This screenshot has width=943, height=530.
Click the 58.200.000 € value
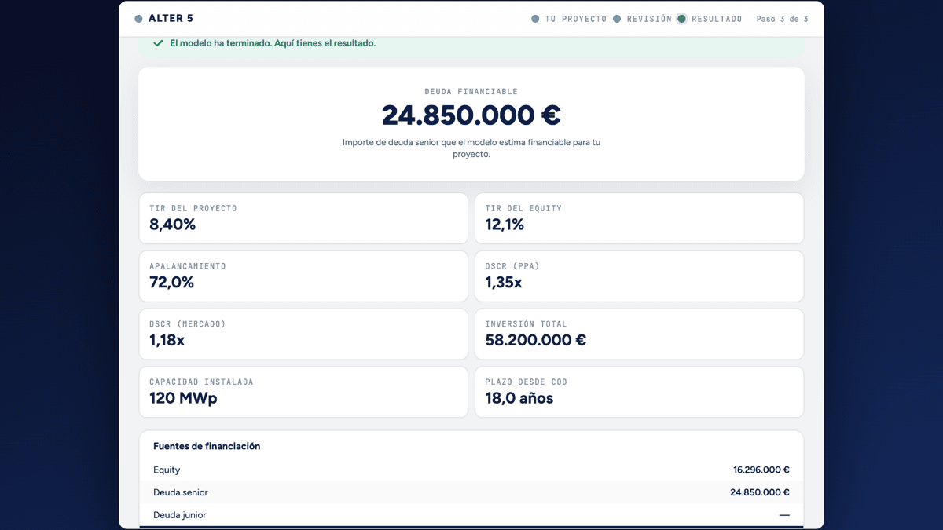(x=536, y=341)
